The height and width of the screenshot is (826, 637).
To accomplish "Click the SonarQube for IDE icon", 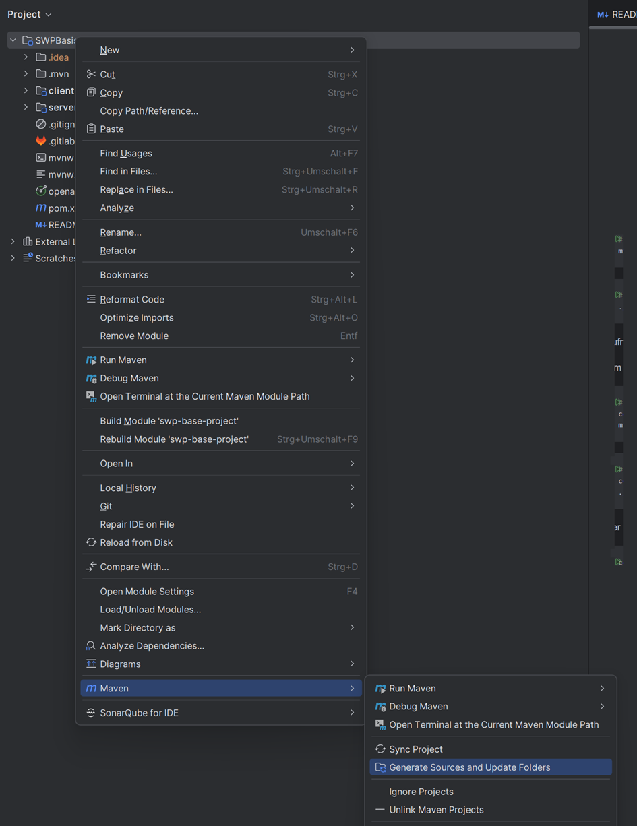I will [91, 713].
